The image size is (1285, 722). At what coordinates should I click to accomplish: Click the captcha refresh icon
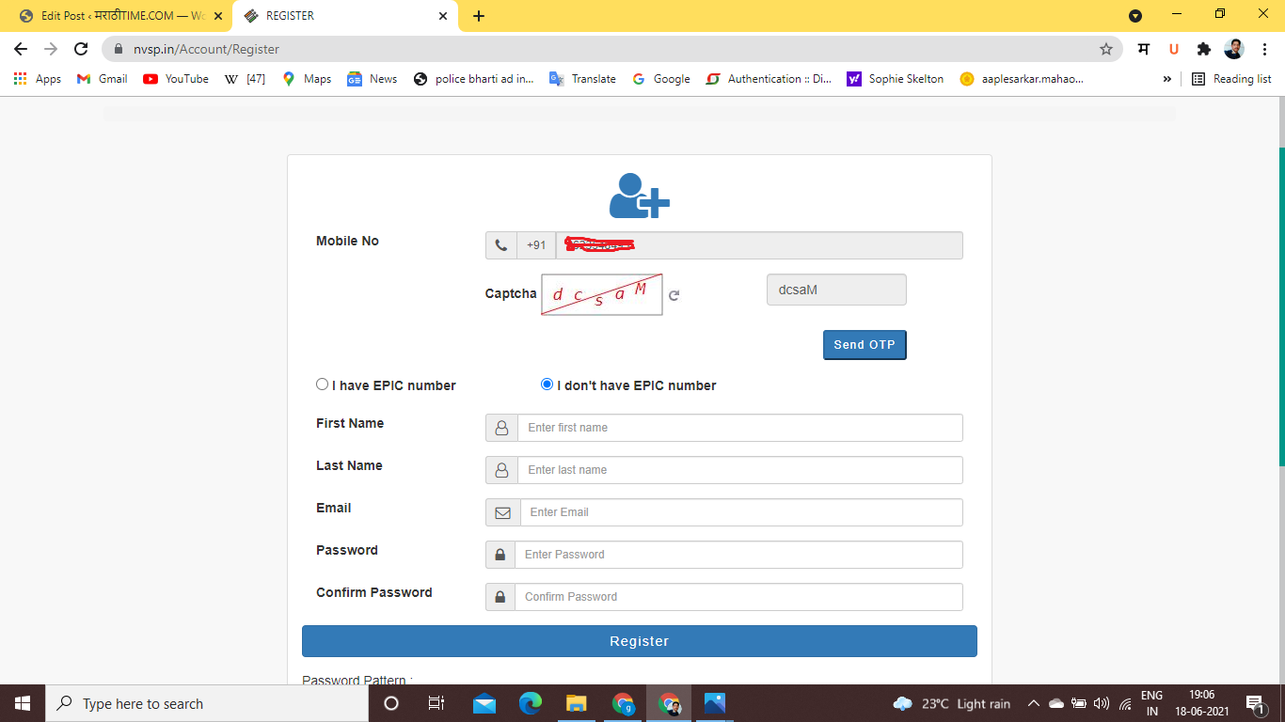point(674,294)
